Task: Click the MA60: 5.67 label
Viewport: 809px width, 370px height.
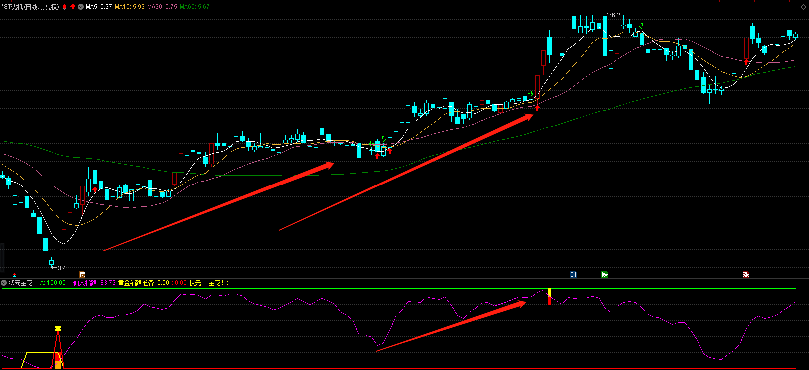Action: [x=195, y=7]
